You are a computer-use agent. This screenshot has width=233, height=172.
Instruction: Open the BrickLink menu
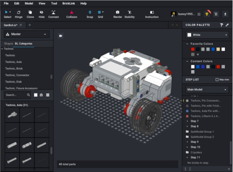point(69,3)
